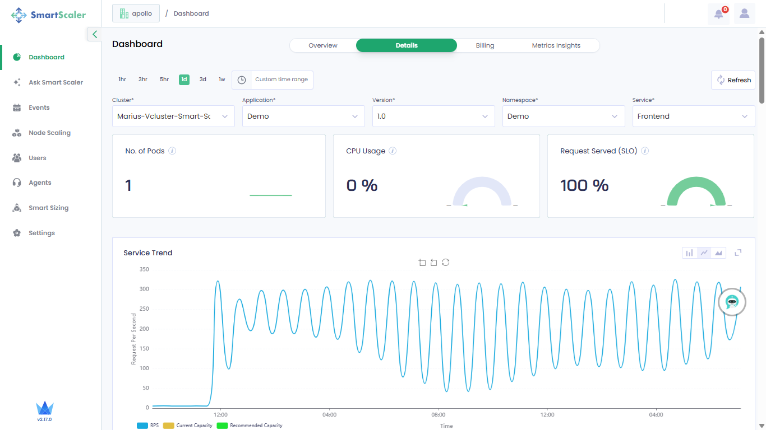Click the Refresh button
Image resolution: width=766 pixels, height=430 pixels.
[733, 80]
